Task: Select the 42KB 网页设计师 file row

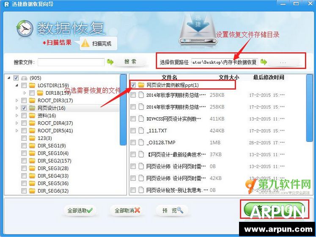Action: (x=207, y=178)
